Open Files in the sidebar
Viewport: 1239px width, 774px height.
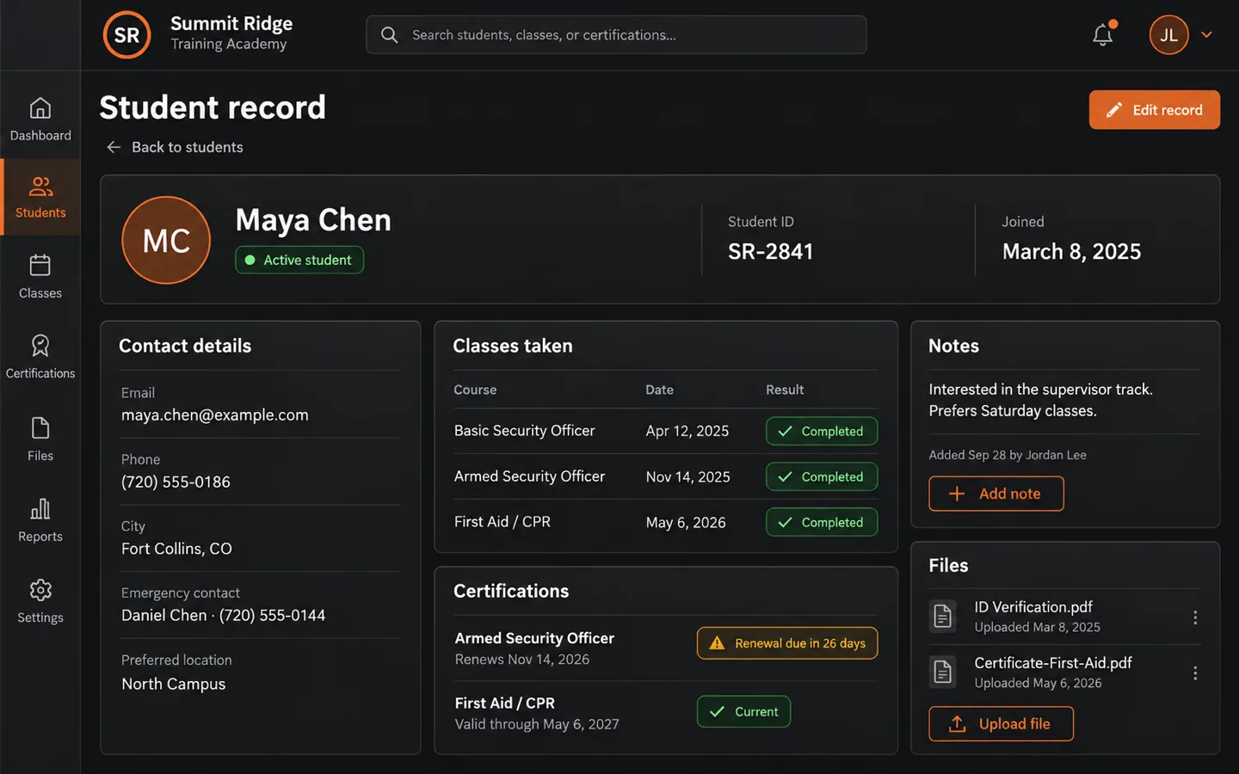click(x=40, y=439)
